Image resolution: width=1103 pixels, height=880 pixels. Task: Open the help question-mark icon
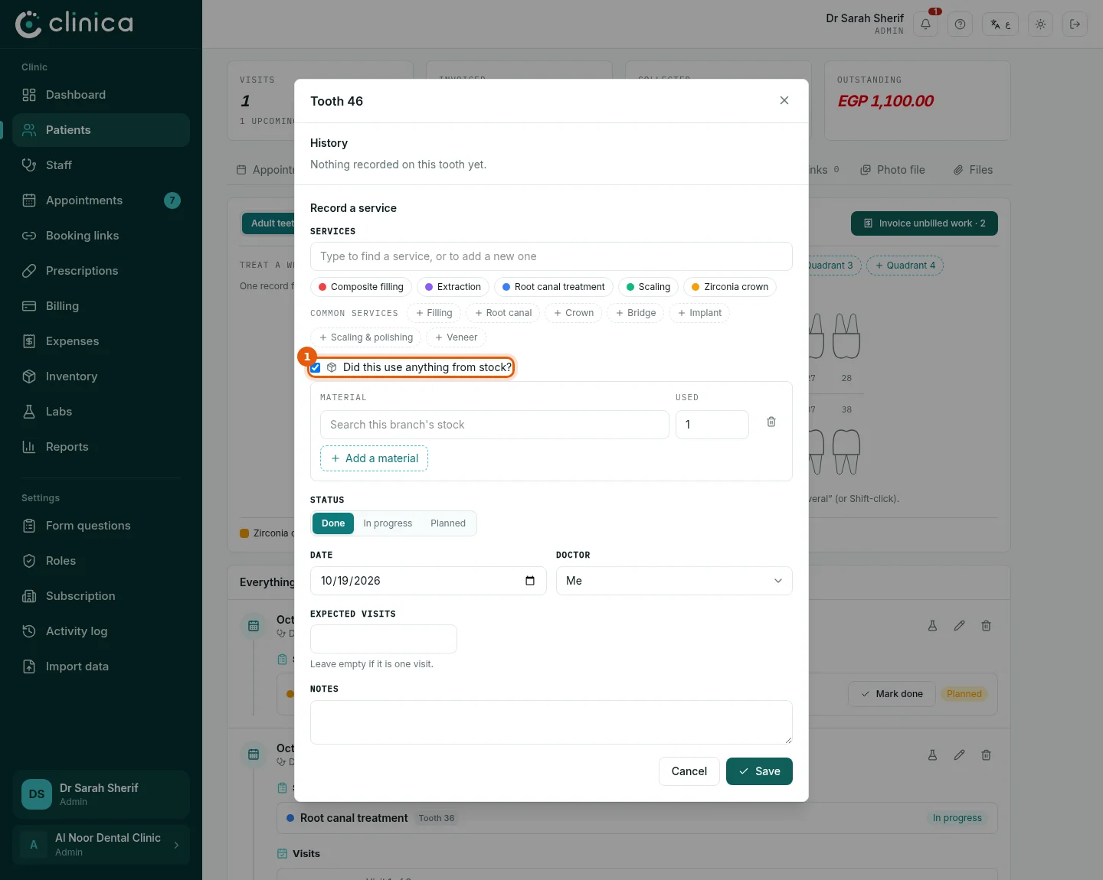pyautogui.click(x=960, y=24)
